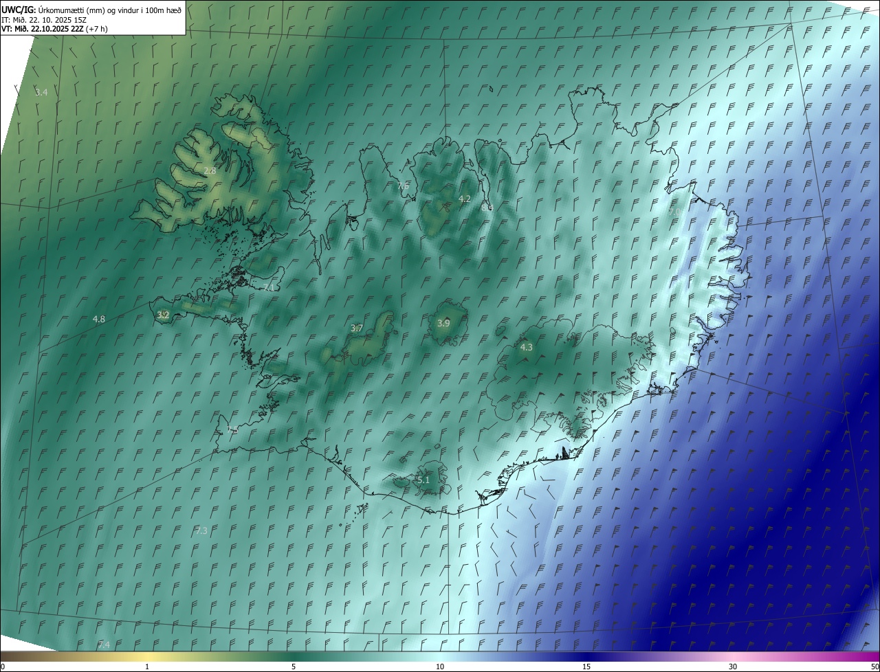Click the 7.0 value in the east

675,212
